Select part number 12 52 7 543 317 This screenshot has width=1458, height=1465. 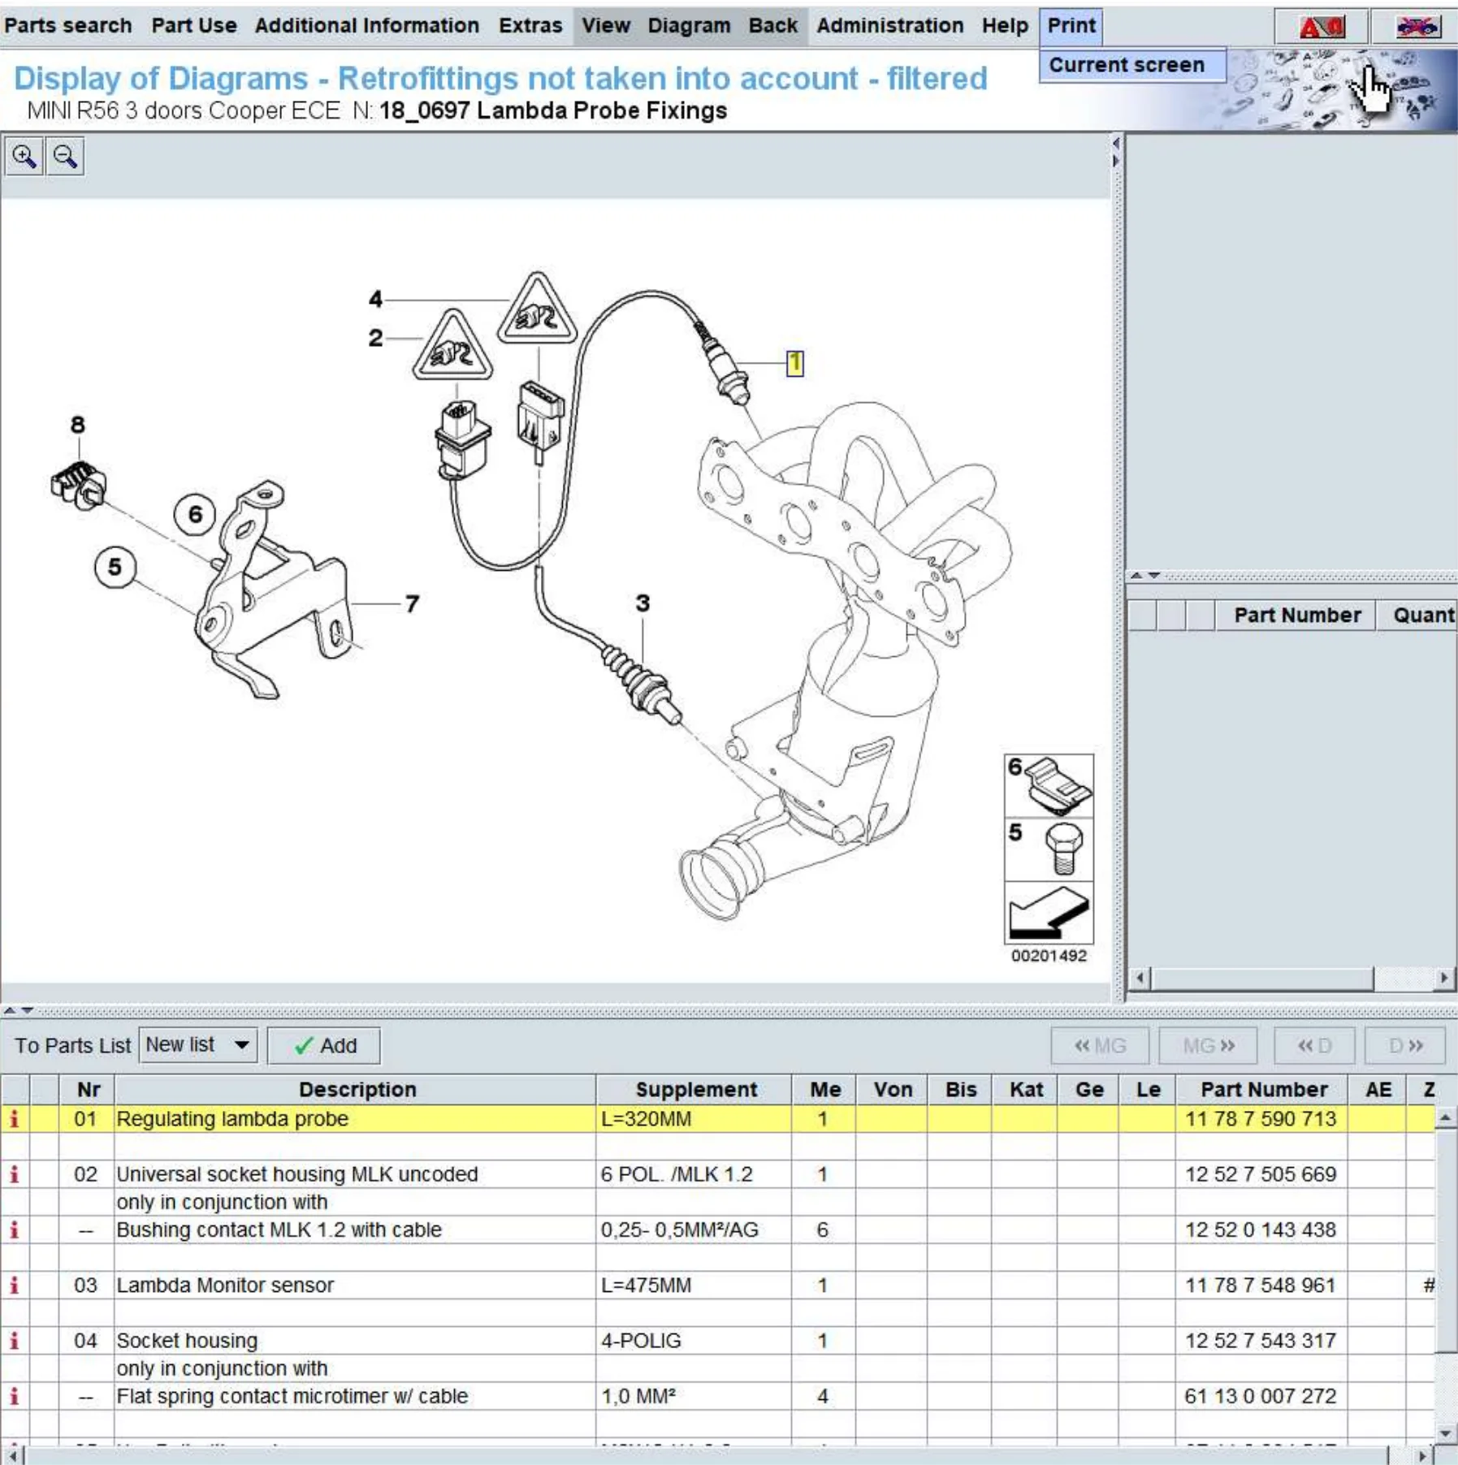coord(1260,1341)
